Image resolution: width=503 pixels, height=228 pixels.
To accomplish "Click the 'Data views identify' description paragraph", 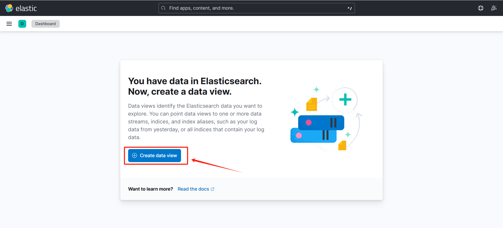I will coord(196,122).
